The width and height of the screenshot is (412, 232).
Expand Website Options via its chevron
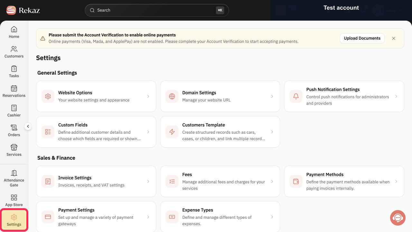(x=148, y=96)
